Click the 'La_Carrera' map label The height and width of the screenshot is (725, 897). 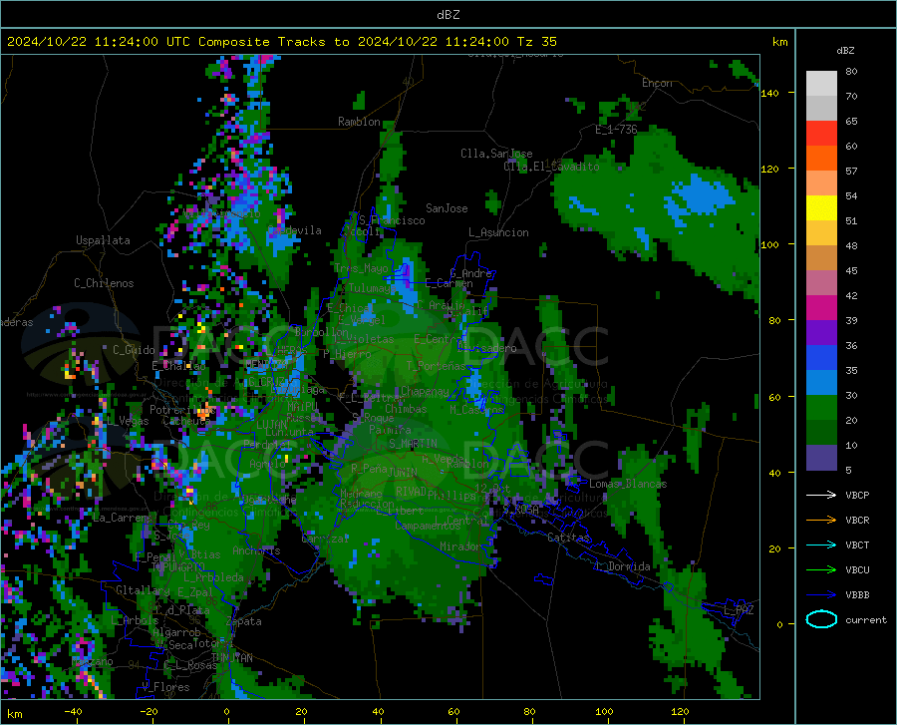tap(122, 518)
